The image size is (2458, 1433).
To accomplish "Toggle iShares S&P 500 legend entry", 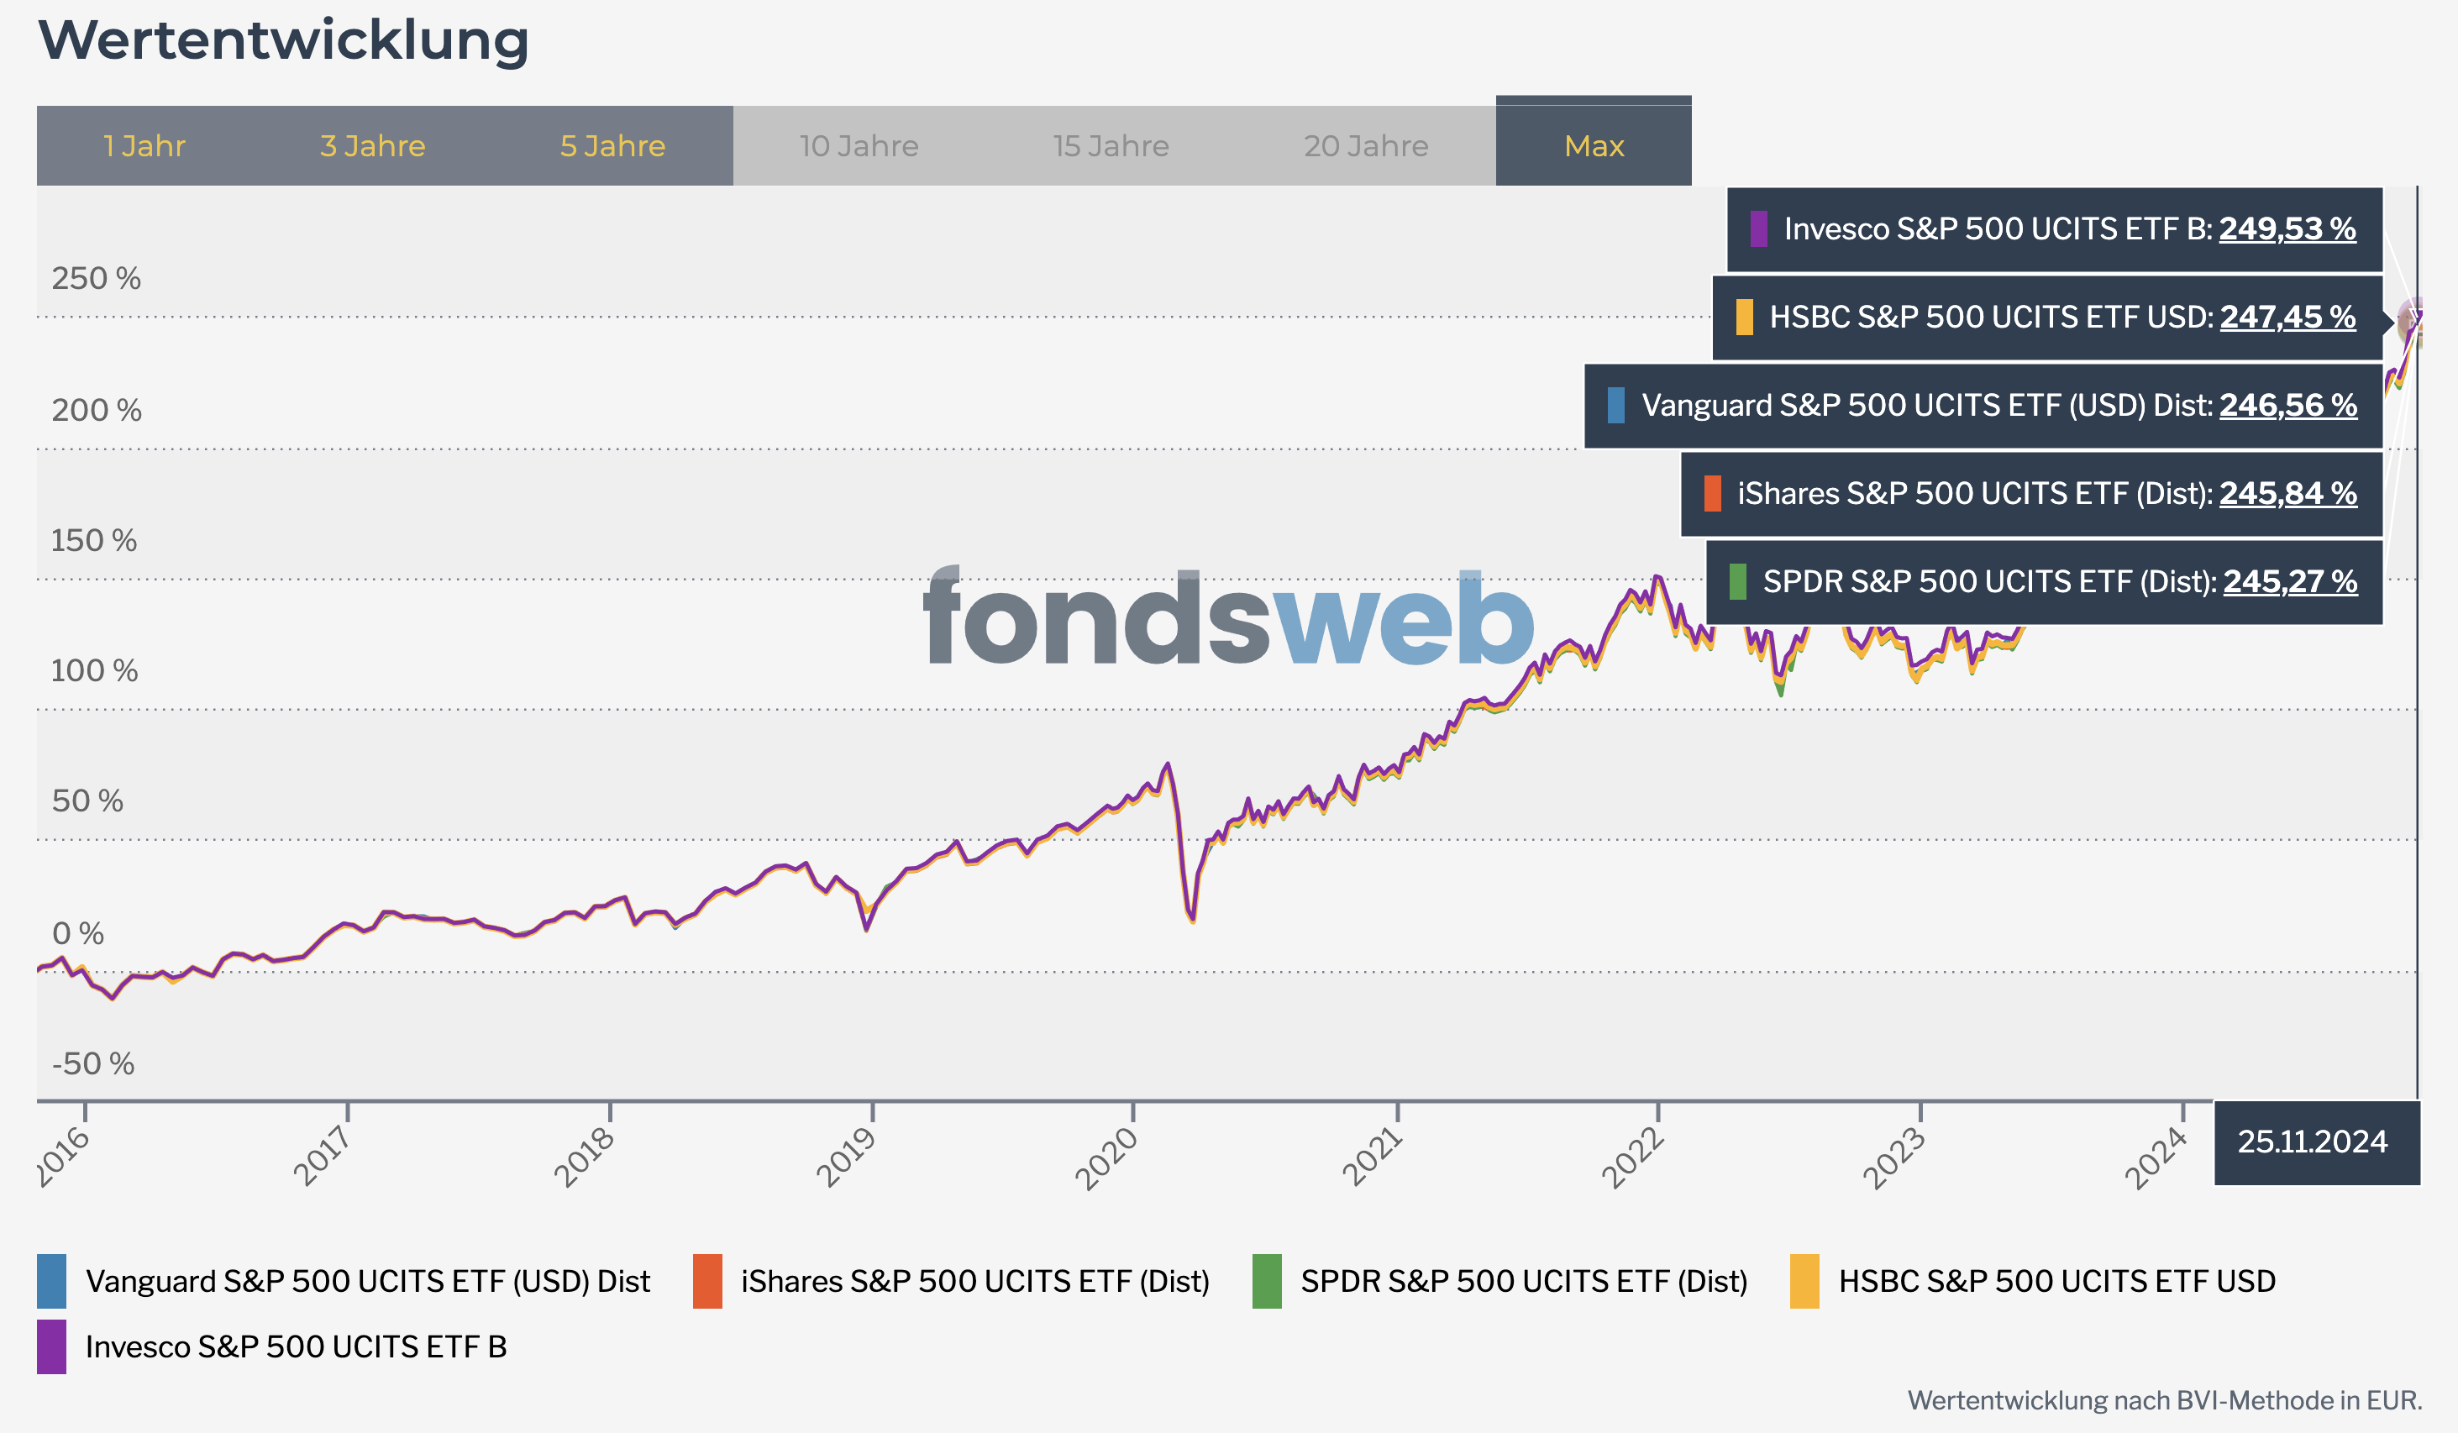I will [x=974, y=1281].
